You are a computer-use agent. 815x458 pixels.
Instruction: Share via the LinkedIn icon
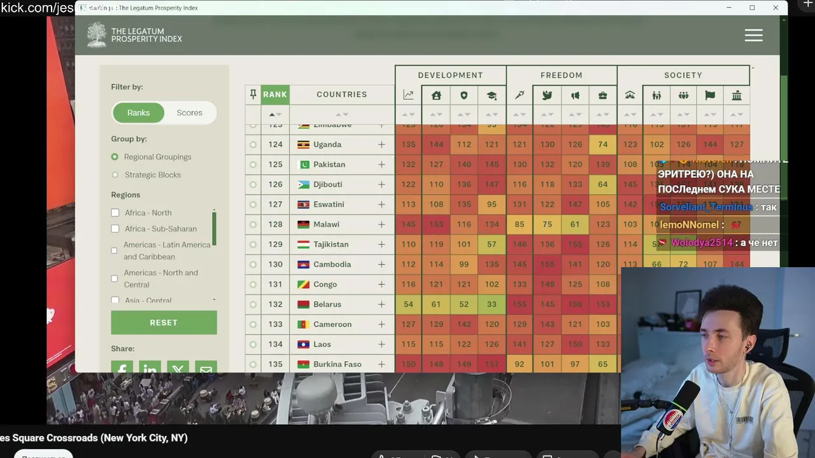tap(150, 368)
